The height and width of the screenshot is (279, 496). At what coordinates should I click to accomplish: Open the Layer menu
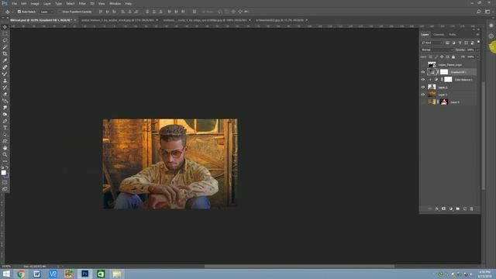tap(46, 3)
